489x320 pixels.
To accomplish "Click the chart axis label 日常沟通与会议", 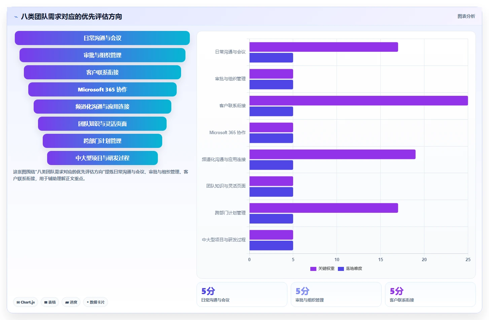I will point(230,52).
